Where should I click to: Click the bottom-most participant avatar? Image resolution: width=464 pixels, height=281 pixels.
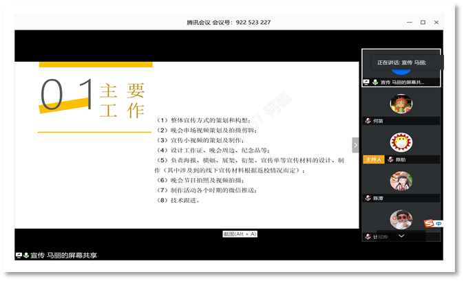pyautogui.click(x=401, y=220)
